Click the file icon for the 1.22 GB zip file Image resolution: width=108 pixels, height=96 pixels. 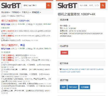[2, 60]
